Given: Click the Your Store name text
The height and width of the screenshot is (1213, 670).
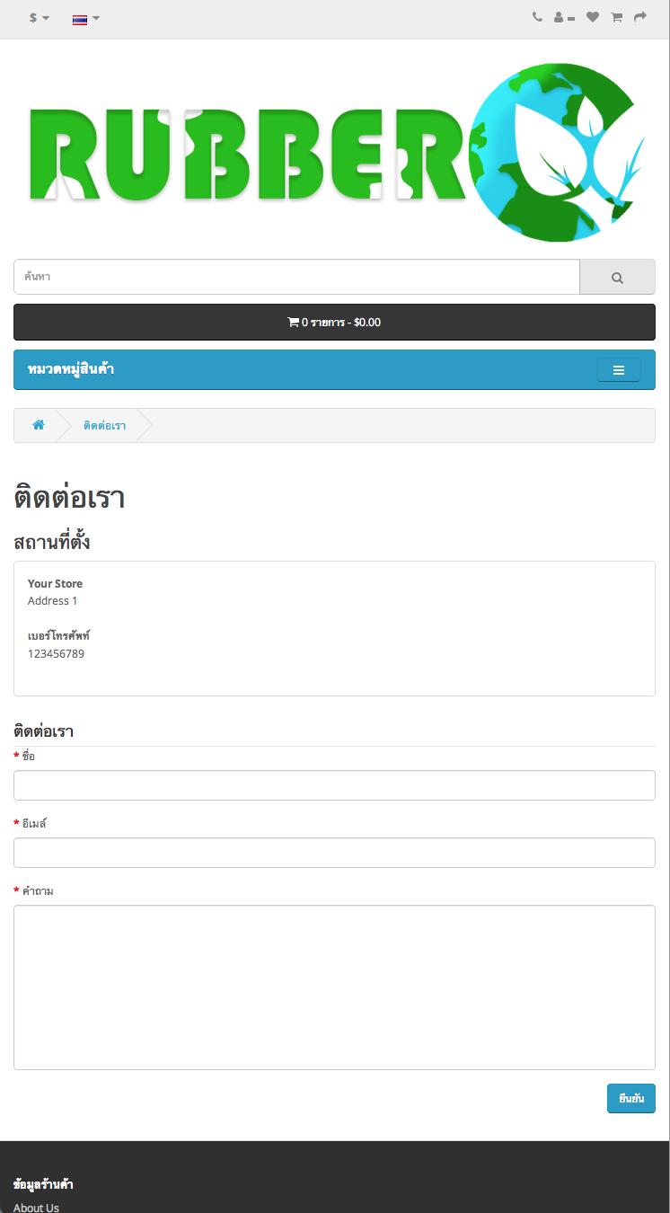Looking at the screenshot, I should coord(55,584).
